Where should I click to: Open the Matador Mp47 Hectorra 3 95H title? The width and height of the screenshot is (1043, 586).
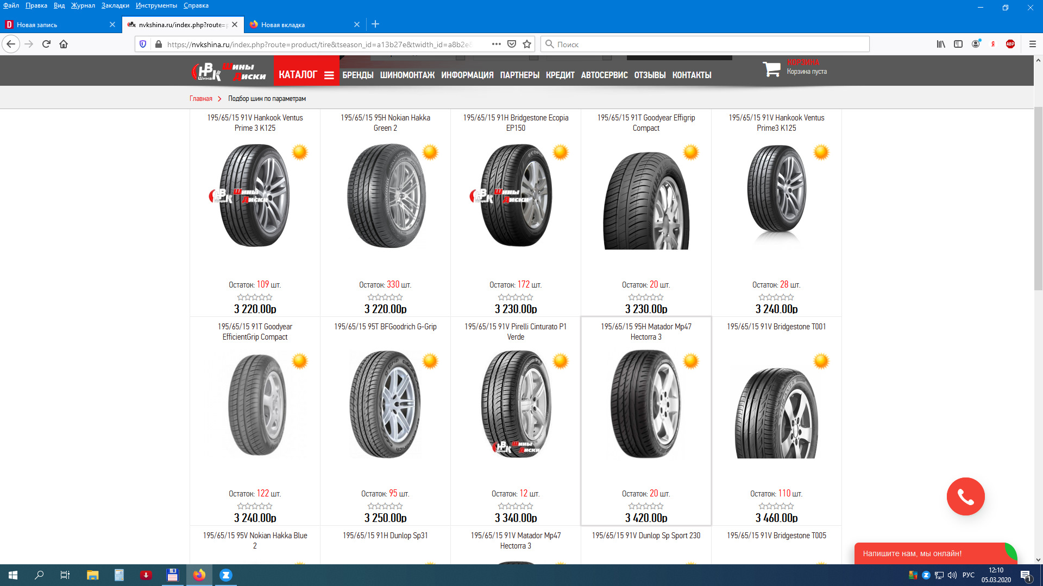pos(646,332)
